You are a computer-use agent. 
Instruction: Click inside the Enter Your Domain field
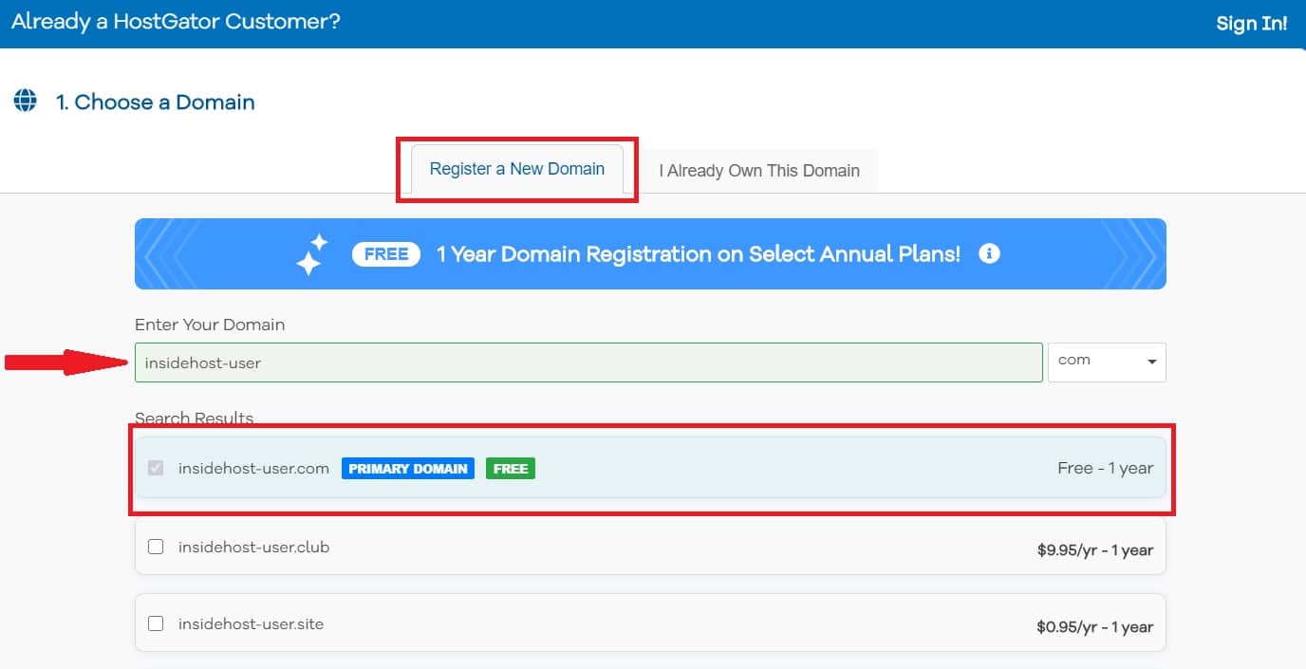coord(588,362)
